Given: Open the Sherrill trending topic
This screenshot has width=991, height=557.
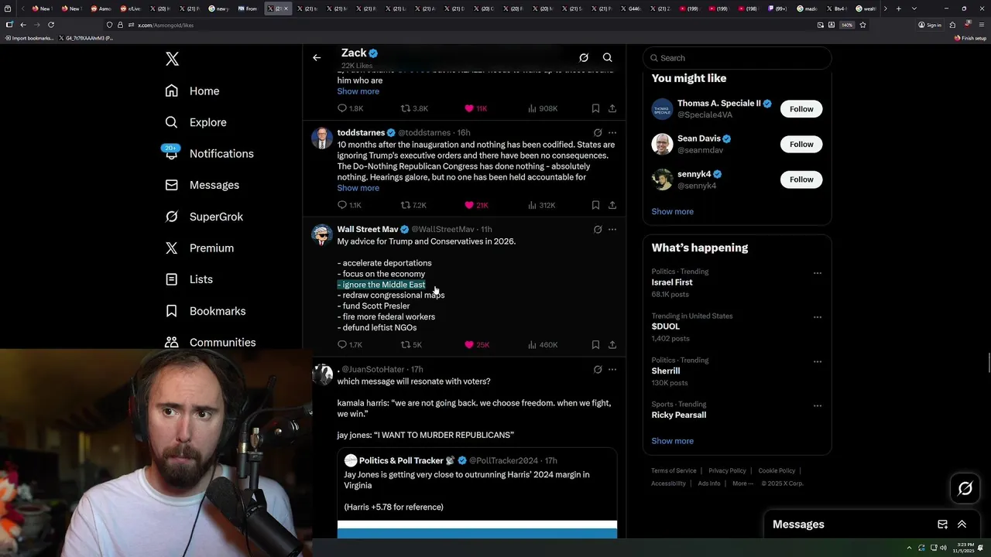Looking at the screenshot, I should tap(666, 371).
